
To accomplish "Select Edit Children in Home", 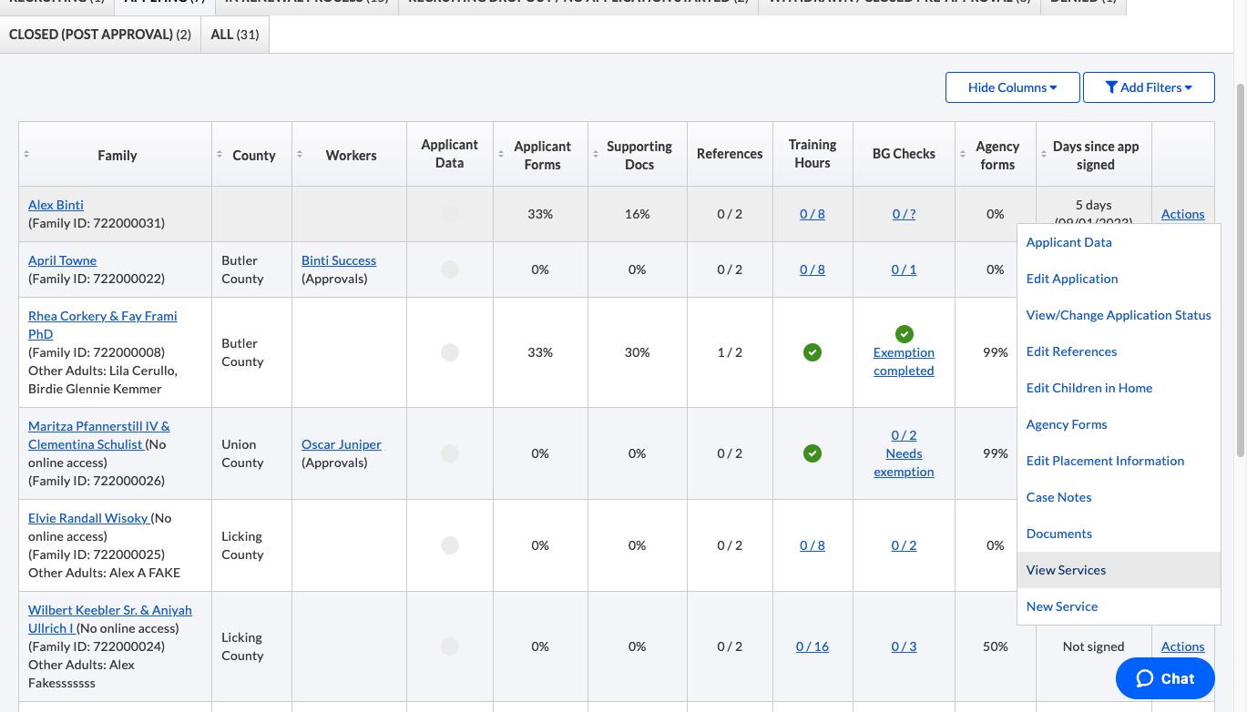I will [x=1119, y=388].
